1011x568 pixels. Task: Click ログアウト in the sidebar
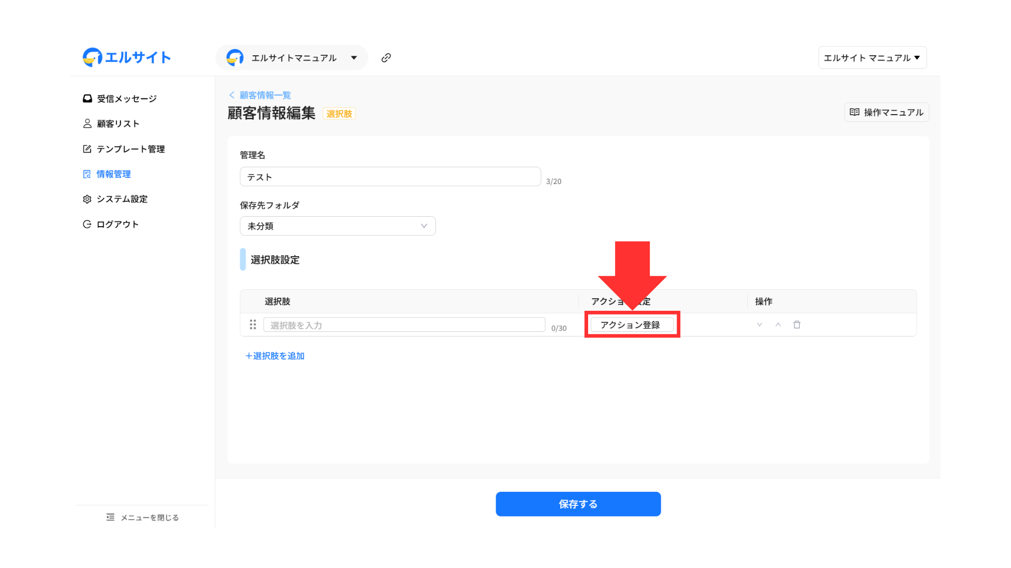click(117, 225)
